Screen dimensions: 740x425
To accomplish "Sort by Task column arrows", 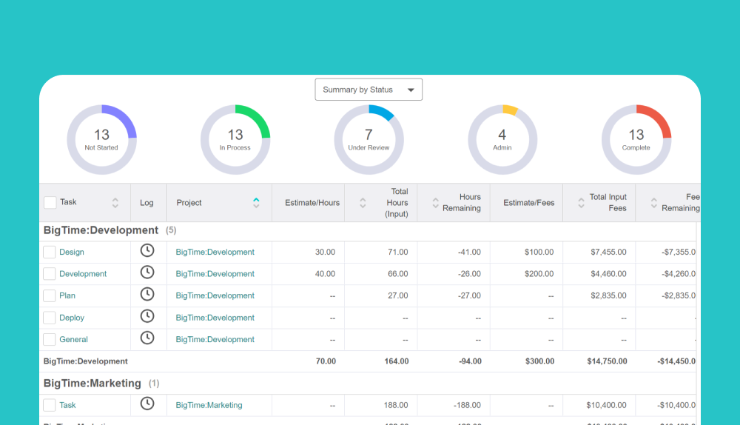I will click(115, 203).
